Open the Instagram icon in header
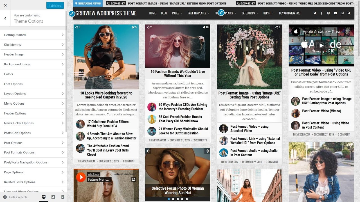The height and width of the screenshot is (202, 360). click(x=328, y=13)
